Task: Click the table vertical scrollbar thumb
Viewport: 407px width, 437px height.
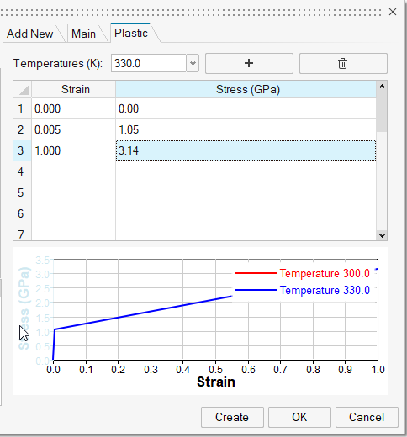Action: pyautogui.click(x=382, y=112)
